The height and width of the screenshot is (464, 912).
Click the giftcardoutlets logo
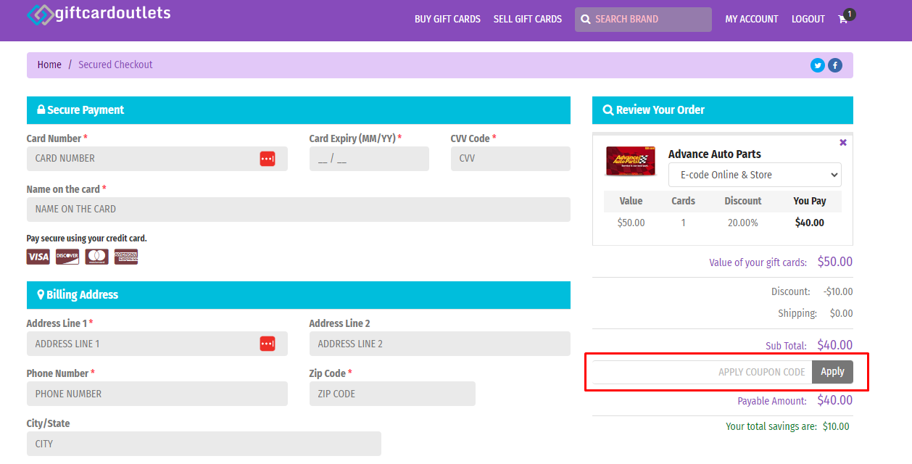(x=99, y=14)
